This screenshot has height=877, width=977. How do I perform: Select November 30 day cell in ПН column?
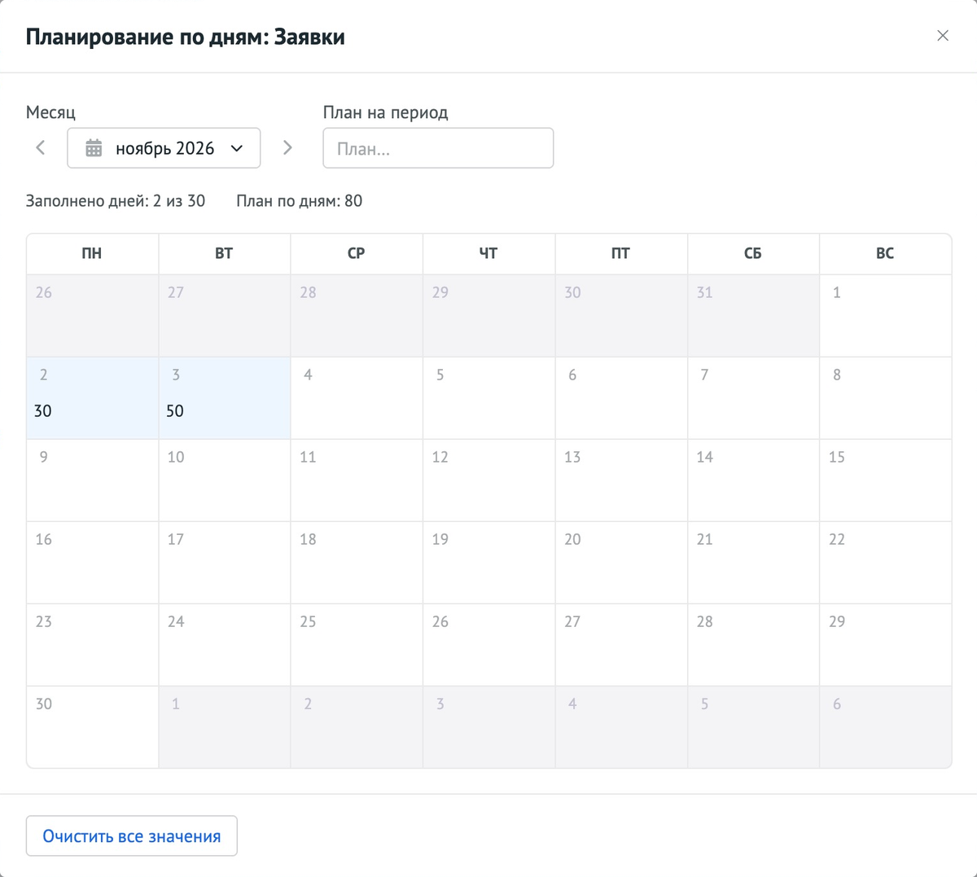click(x=93, y=727)
